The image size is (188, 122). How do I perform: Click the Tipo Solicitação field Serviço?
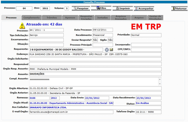pyautogui.click(x=46, y=35)
